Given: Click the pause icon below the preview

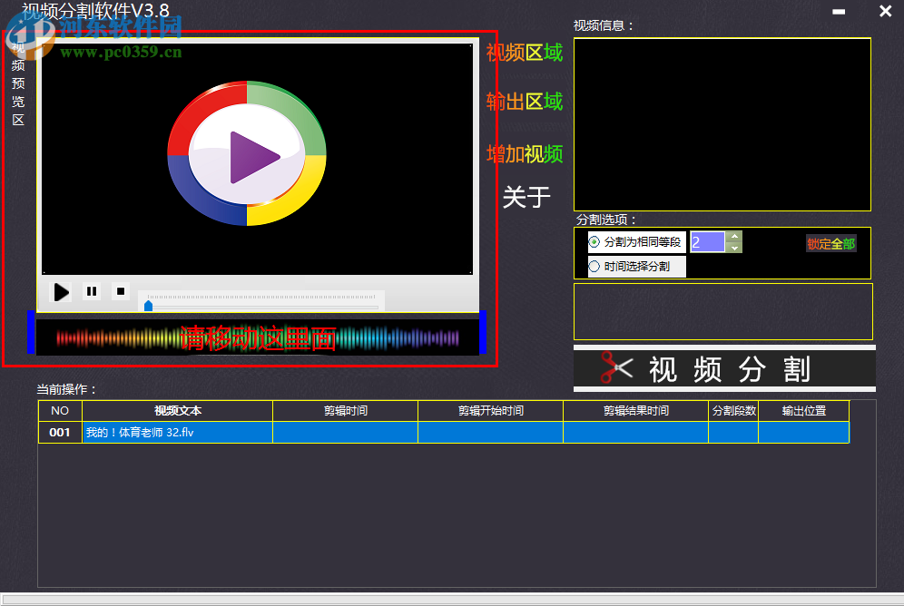Looking at the screenshot, I should [x=91, y=291].
